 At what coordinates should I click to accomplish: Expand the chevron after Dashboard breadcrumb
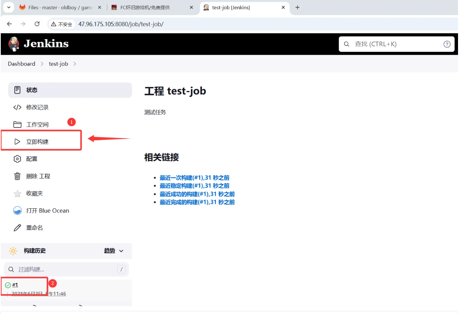coord(42,64)
